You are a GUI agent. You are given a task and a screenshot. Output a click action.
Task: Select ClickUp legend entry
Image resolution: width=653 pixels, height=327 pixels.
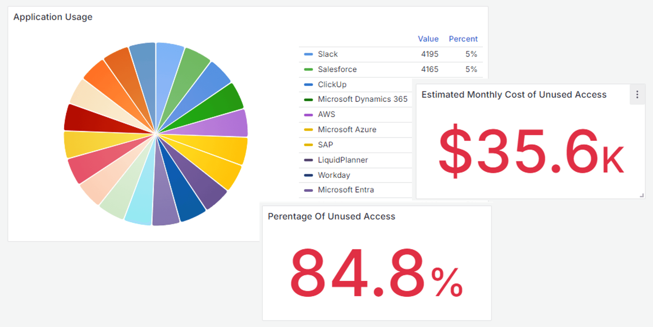coord(332,84)
